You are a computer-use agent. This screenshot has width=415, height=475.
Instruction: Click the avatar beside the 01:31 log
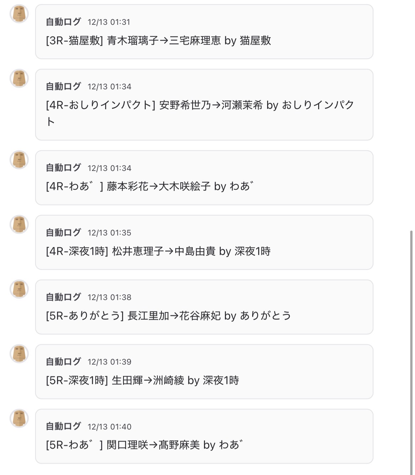tap(19, 14)
